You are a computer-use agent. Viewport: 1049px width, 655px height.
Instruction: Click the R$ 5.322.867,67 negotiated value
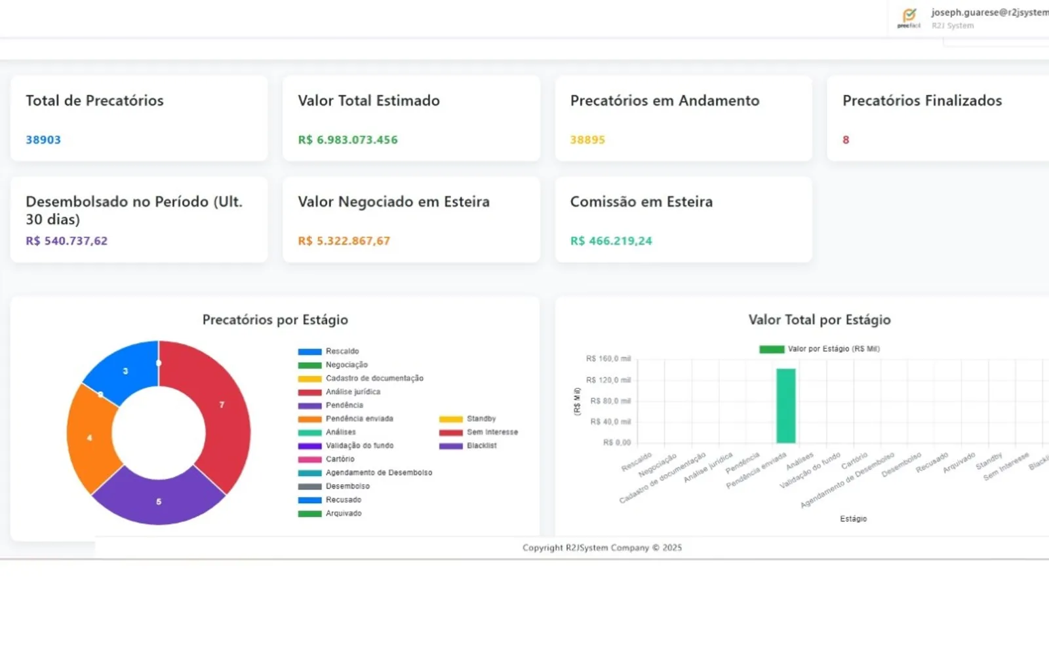pos(344,240)
